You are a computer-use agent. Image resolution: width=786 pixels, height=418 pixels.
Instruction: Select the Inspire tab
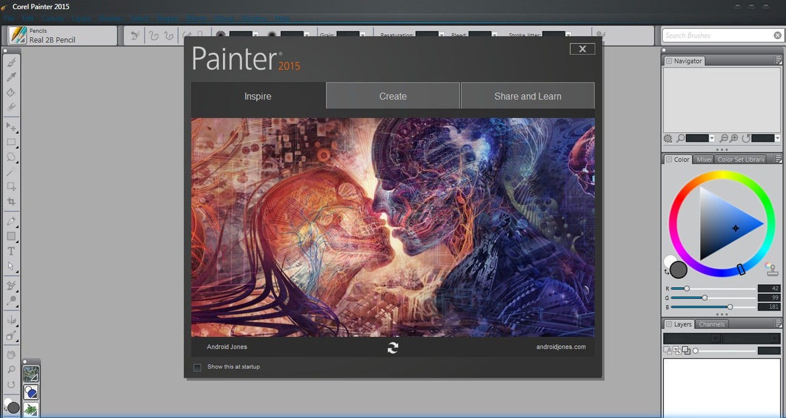pyautogui.click(x=258, y=96)
